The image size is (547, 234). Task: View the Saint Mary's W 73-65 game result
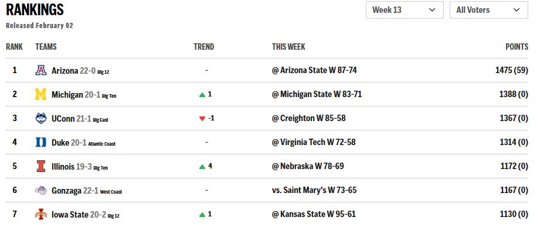click(314, 190)
